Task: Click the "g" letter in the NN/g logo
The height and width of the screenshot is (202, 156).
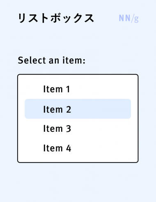Action: tap(136, 19)
